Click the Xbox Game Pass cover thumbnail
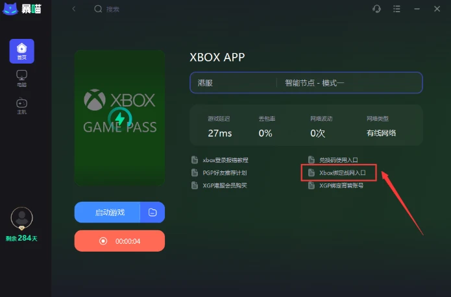The height and width of the screenshot is (297, 451). coord(119,118)
